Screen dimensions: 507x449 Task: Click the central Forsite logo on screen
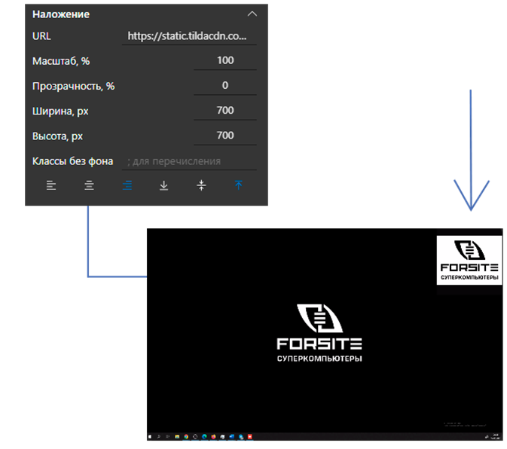[x=319, y=333]
